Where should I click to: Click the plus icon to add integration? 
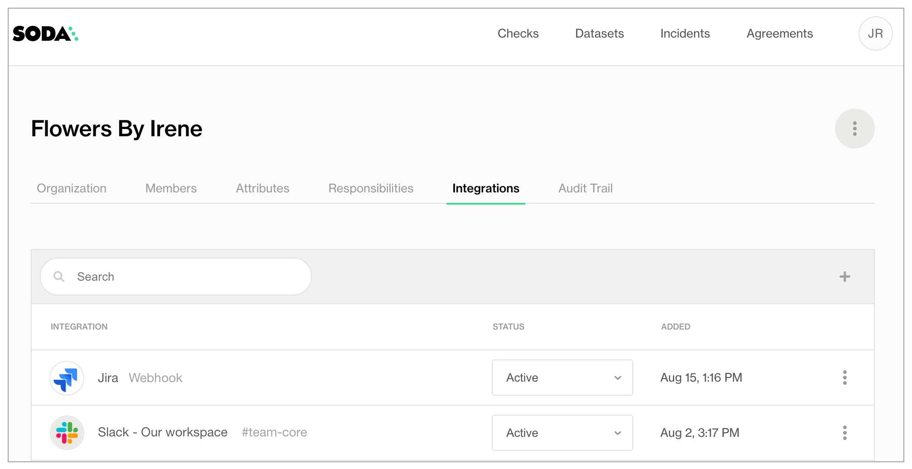coord(844,277)
